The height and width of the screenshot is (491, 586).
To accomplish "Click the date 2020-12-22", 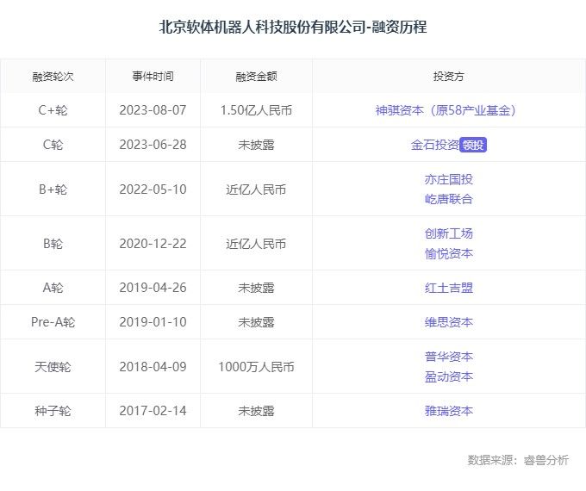I will coord(153,244).
